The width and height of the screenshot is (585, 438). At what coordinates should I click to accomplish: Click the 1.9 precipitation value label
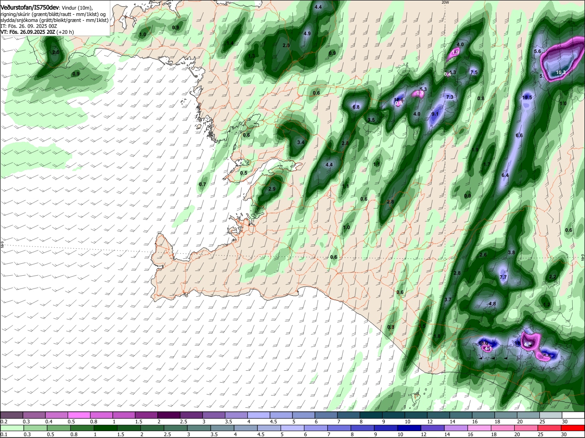point(475,150)
